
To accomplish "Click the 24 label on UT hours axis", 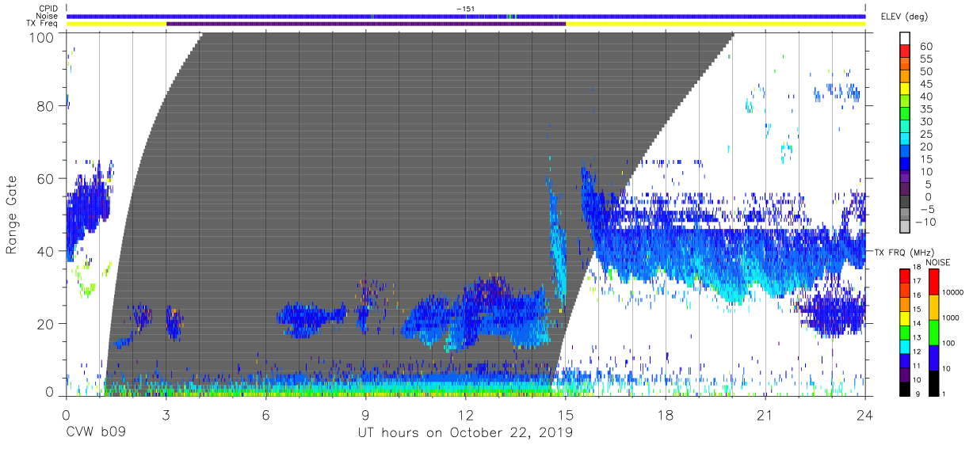I will pyautogui.click(x=864, y=414).
